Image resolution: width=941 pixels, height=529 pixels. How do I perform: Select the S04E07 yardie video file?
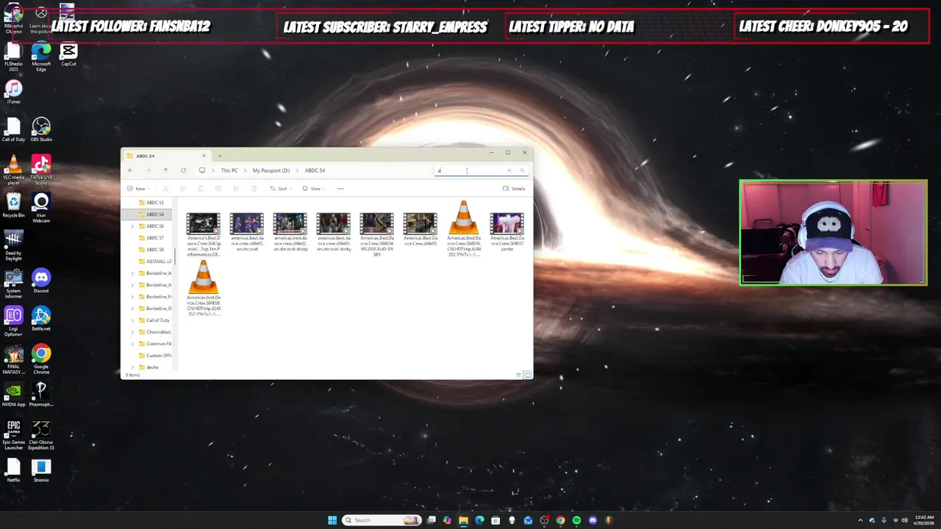(x=507, y=232)
